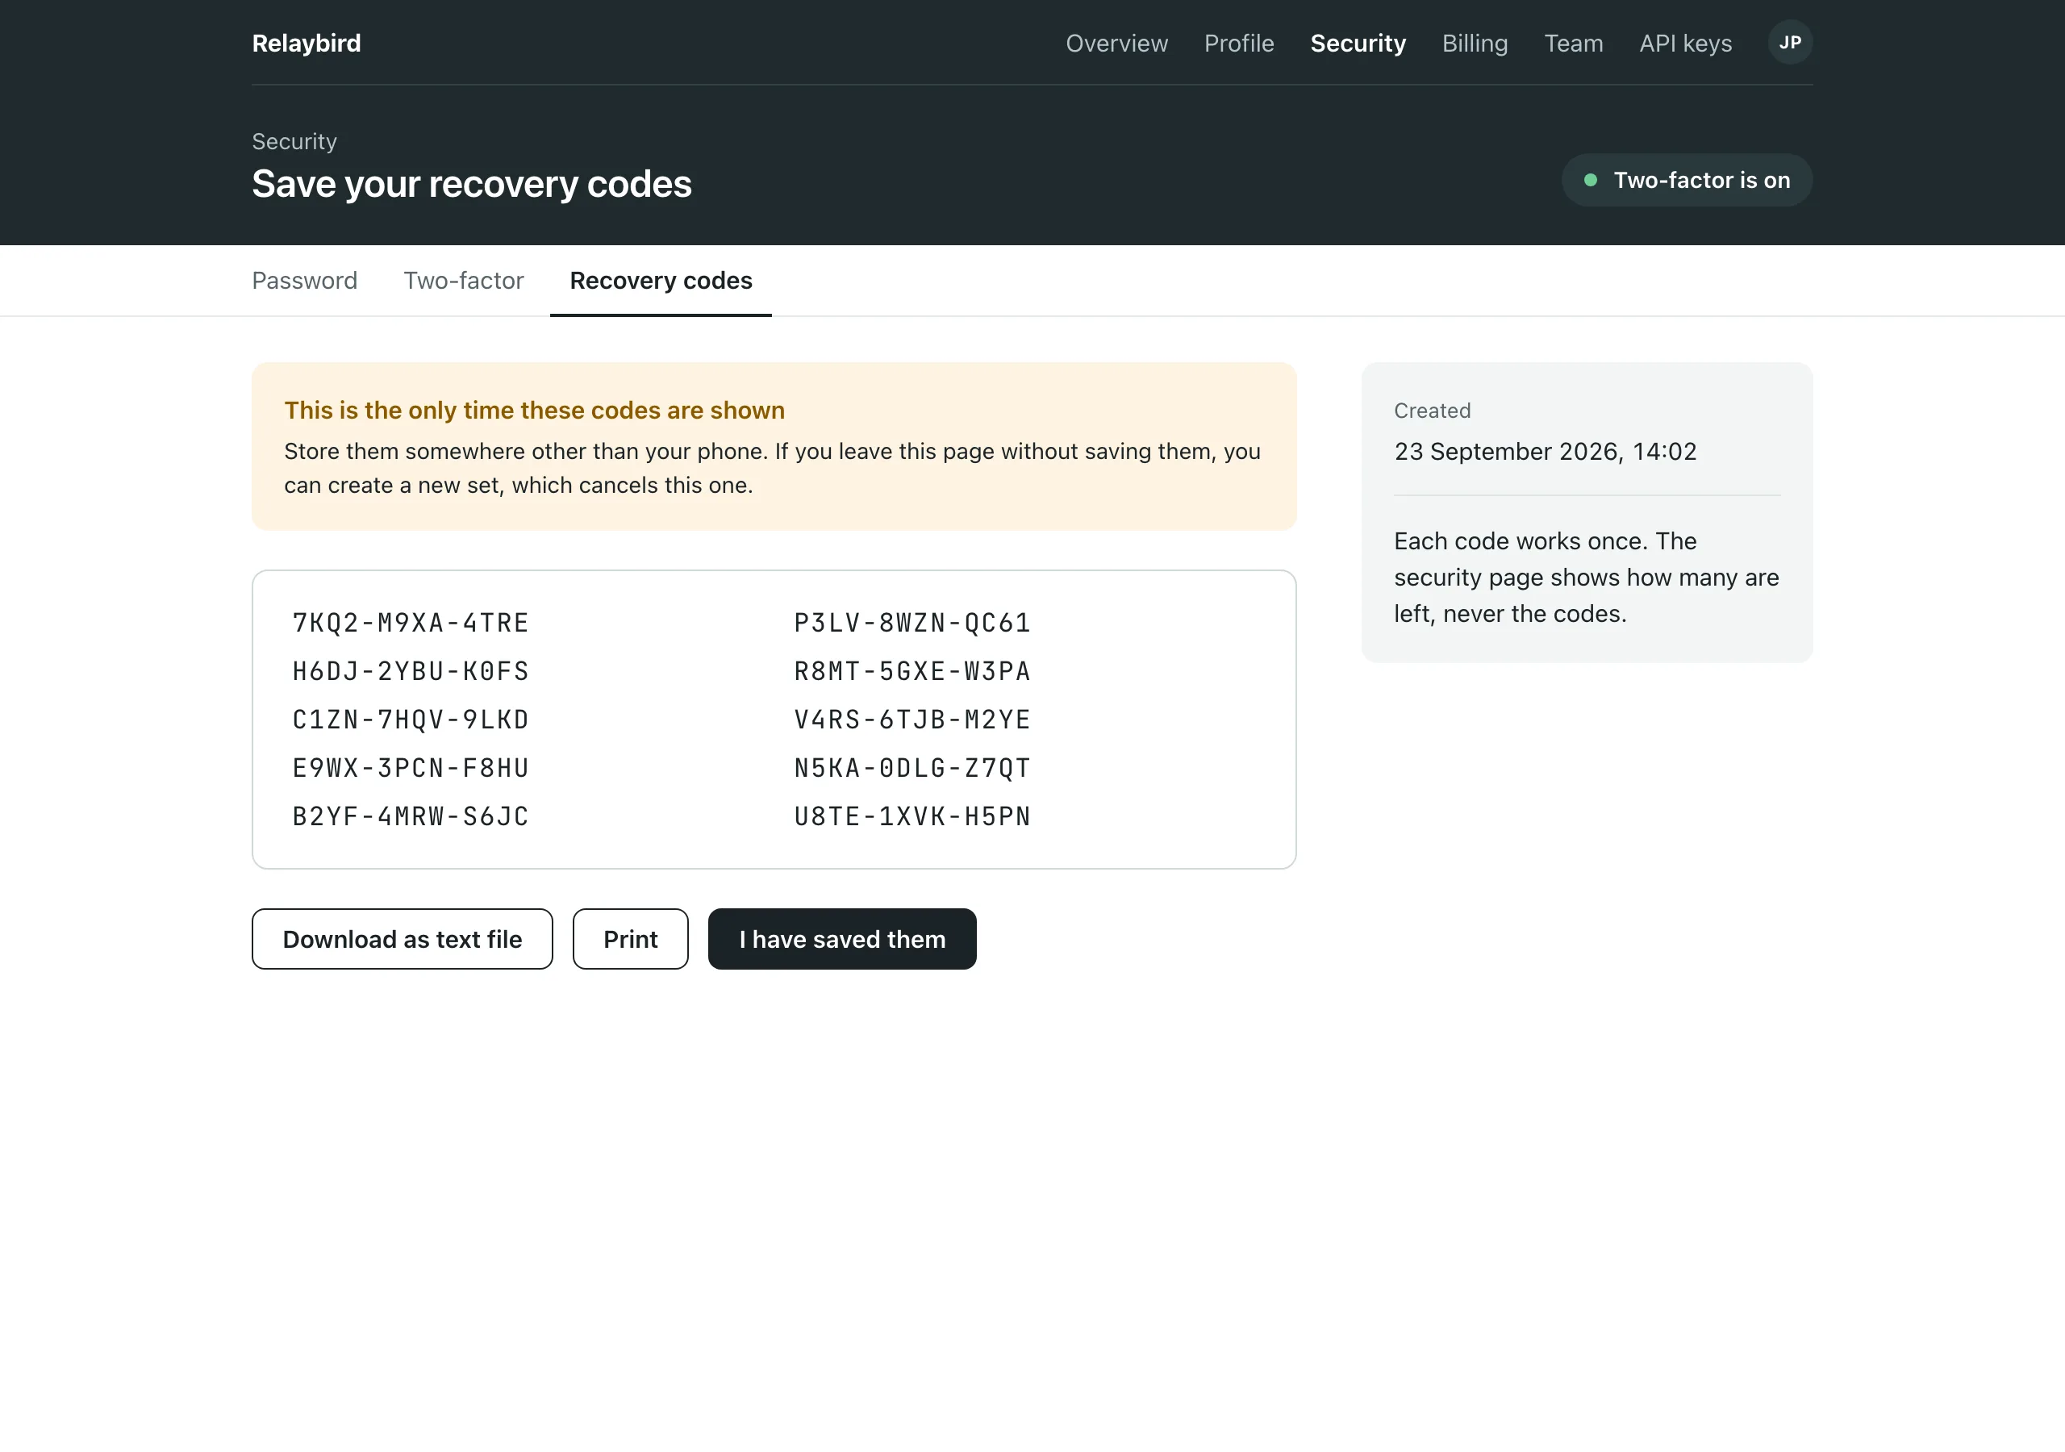Select recovery code C1ZN-7HQV-9LKD
Viewport: 2065px width, 1452px height.
point(410,720)
